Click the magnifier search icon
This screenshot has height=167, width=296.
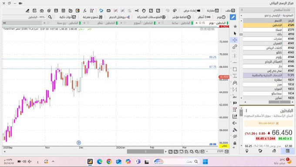click(x=50, y=17)
